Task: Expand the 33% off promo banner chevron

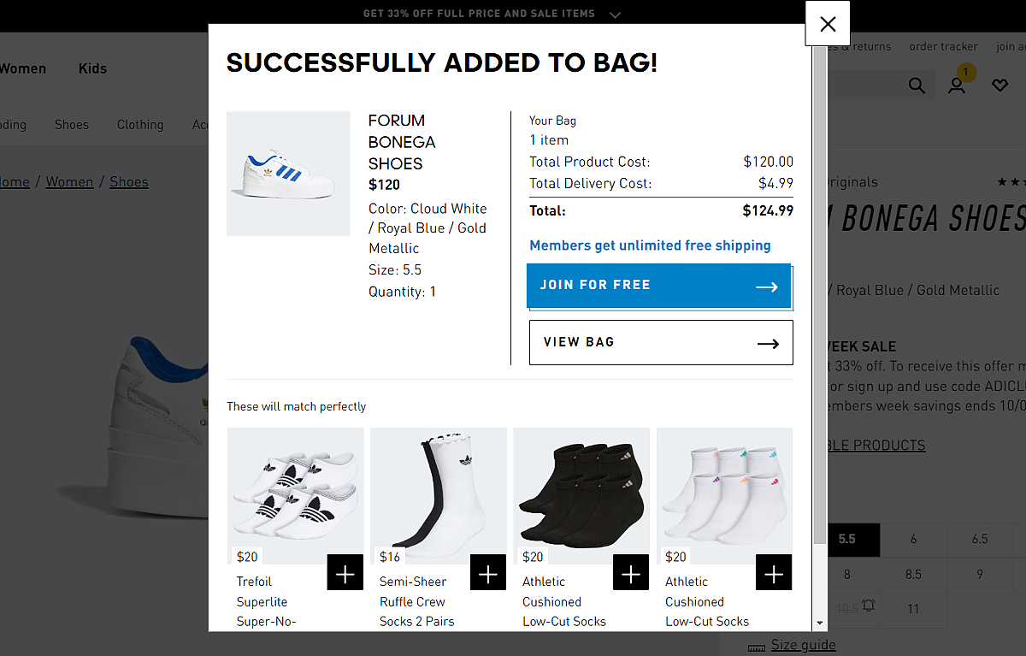Action: click(x=616, y=15)
